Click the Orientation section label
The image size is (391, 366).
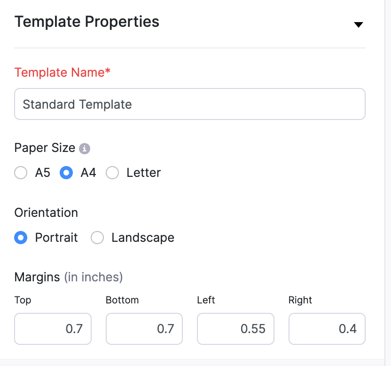point(46,213)
